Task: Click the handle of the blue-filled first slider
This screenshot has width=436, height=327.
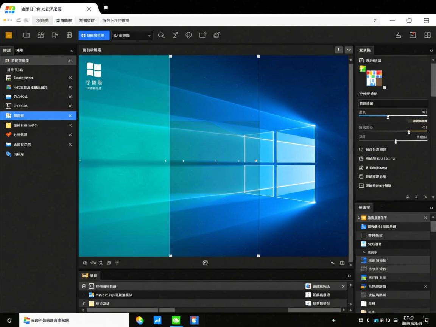Action: pyautogui.click(x=388, y=117)
